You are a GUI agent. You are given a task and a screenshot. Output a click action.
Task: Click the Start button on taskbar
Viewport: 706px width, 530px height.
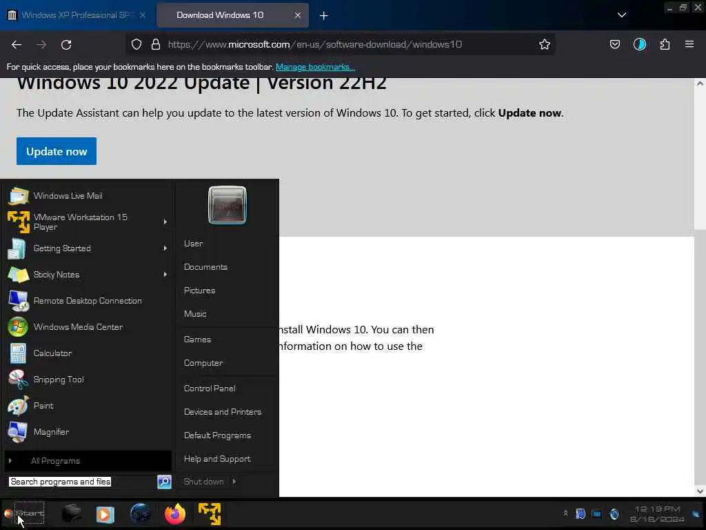[x=24, y=513]
